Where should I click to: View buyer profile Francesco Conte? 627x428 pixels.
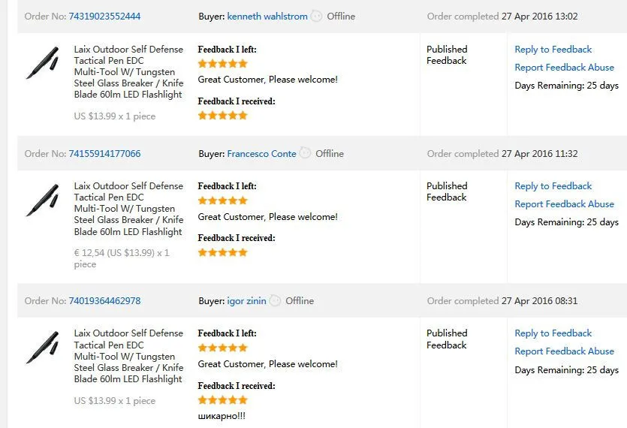click(x=261, y=154)
